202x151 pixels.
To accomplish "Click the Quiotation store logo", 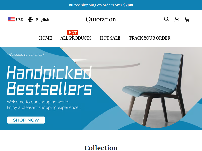I will [101, 19].
